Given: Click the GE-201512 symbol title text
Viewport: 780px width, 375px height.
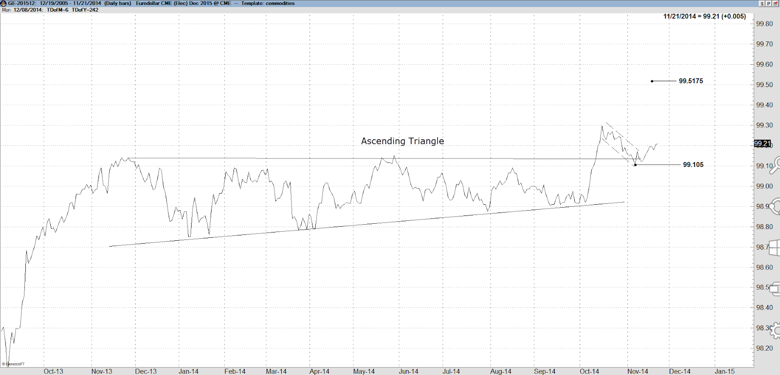Looking at the screenshot, I should click(x=22, y=3).
